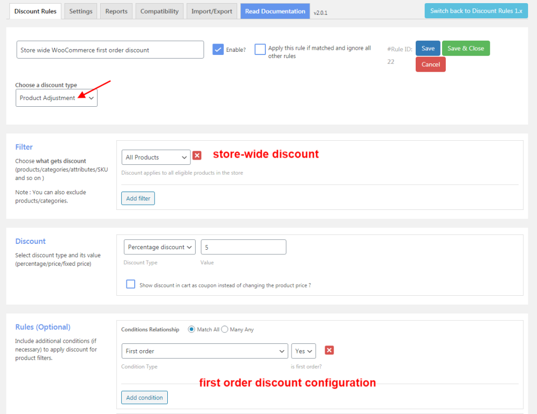Viewport: 537px width, 414px height.
Task: Switch to the Settings tab
Action: point(80,10)
